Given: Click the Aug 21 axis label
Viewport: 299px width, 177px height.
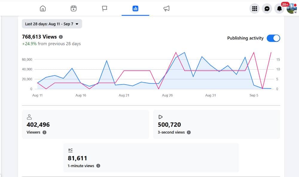Looking at the screenshot, I should 124,95.
